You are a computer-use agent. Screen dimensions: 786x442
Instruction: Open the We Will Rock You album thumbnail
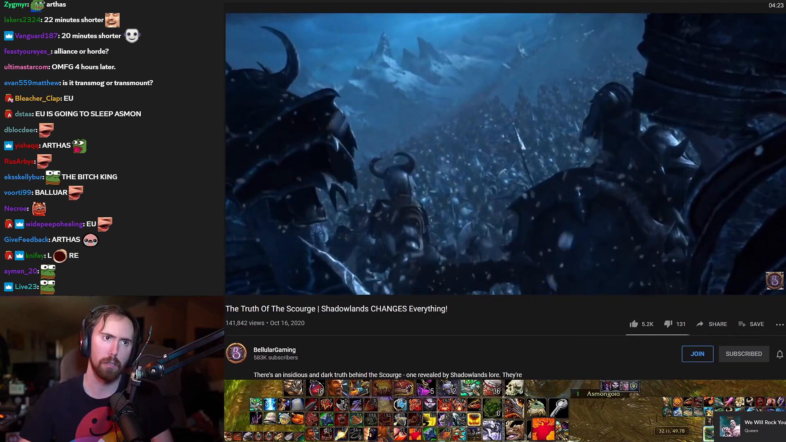click(x=730, y=426)
